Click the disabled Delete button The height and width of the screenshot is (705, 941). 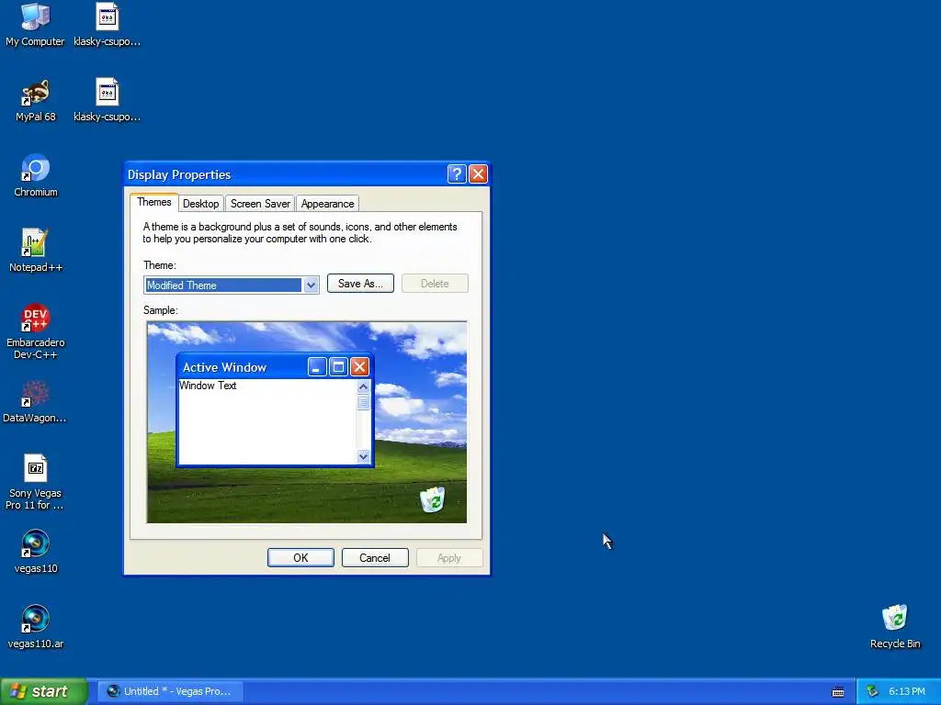pos(435,284)
